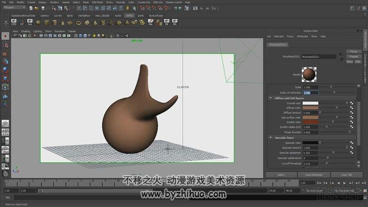Click the Presets button

coord(354,56)
